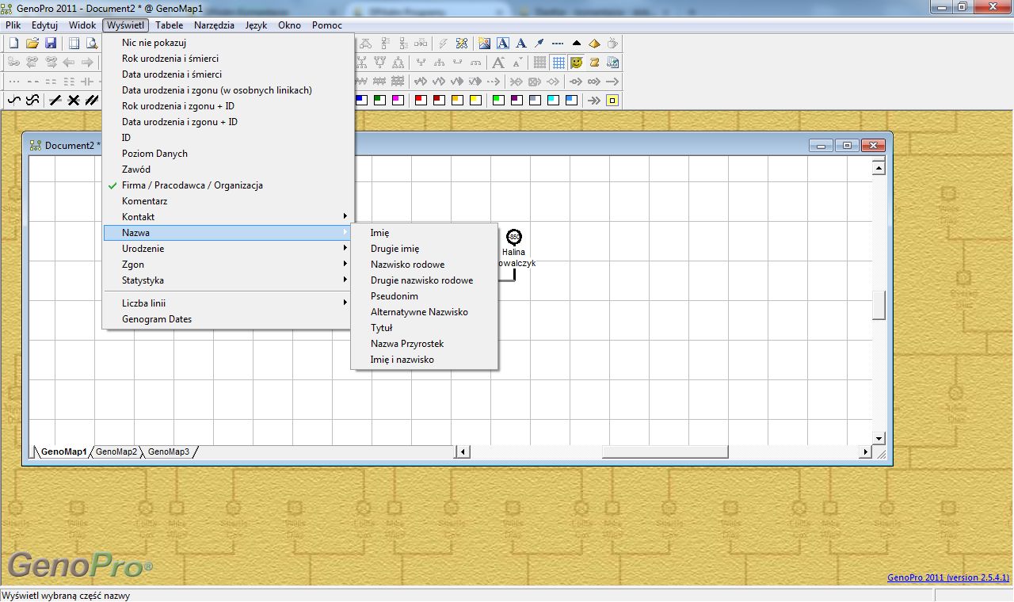Click the Open file folder icon

pos(32,43)
